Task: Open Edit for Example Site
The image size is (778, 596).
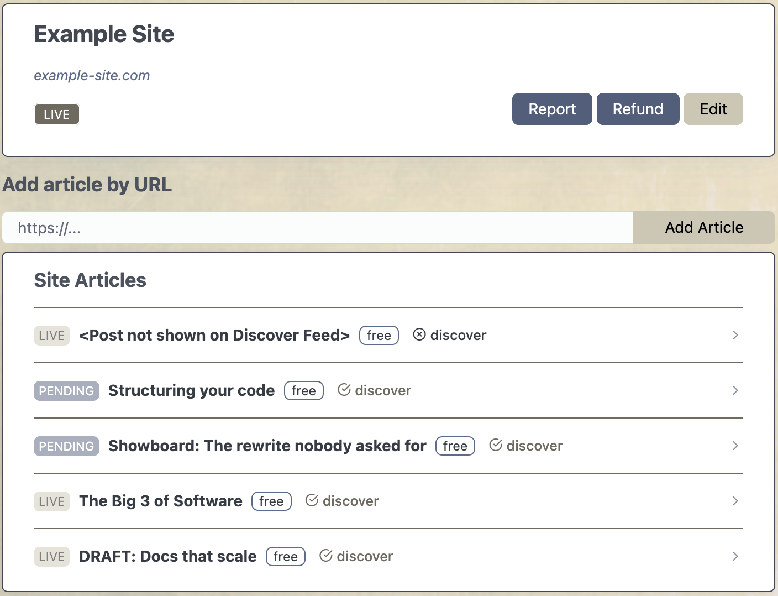Action: [x=713, y=109]
